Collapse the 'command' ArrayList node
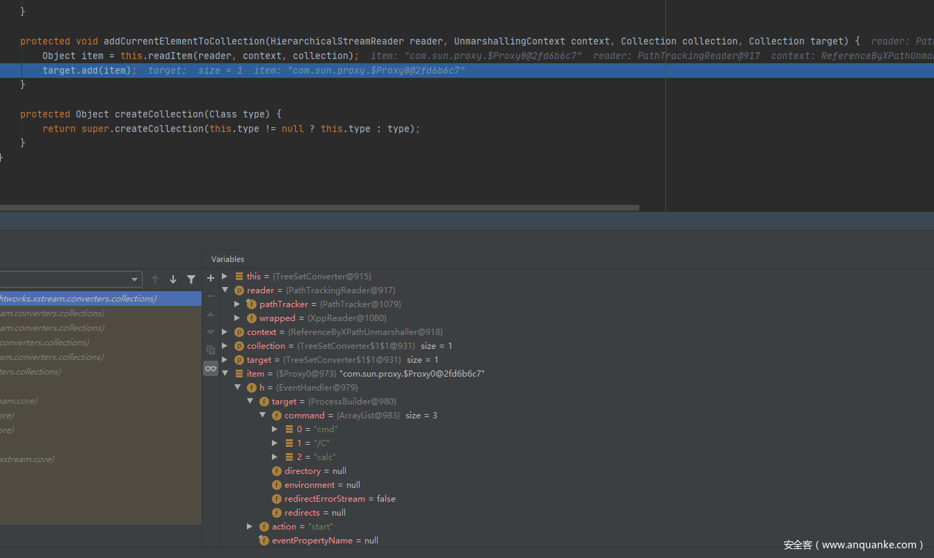The image size is (934, 558). [262, 415]
